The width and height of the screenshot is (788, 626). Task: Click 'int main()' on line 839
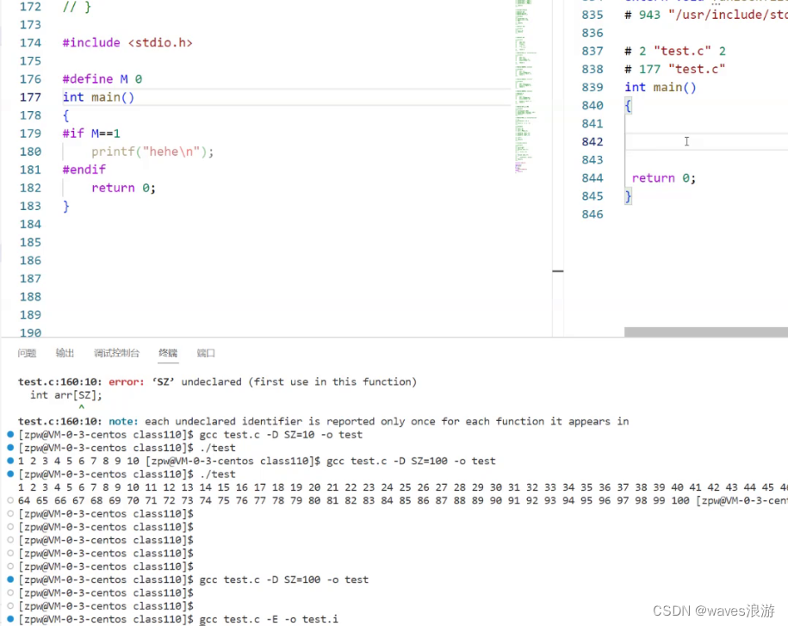(x=661, y=88)
